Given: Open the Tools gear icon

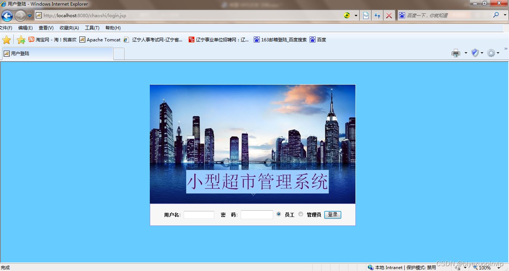Looking at the screenshot, I should pyautogui.click(x=492, y=53).
